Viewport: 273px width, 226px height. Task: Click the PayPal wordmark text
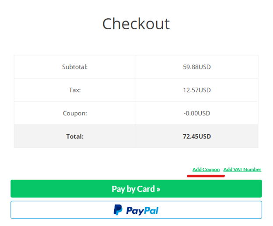coord(142,211)
